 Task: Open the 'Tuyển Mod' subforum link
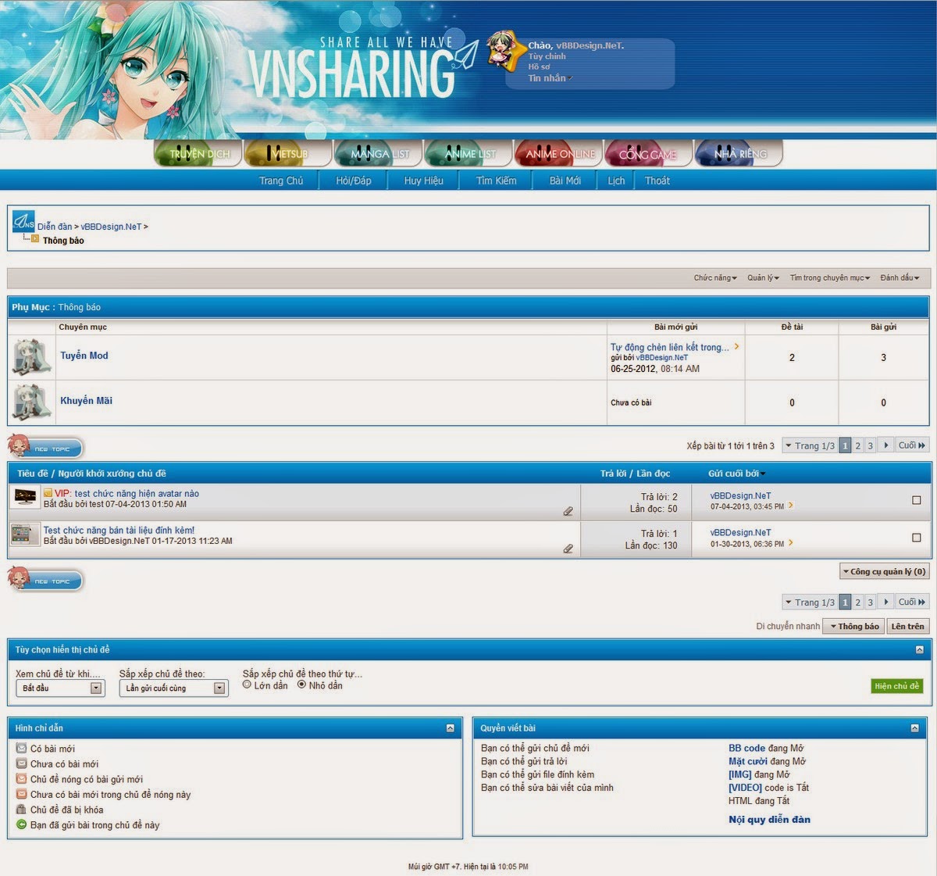pyautogui.click(x=84, y=356)
